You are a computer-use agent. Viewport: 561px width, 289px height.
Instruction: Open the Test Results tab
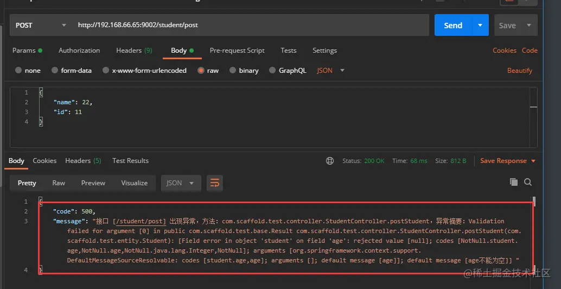coord(130,161)
